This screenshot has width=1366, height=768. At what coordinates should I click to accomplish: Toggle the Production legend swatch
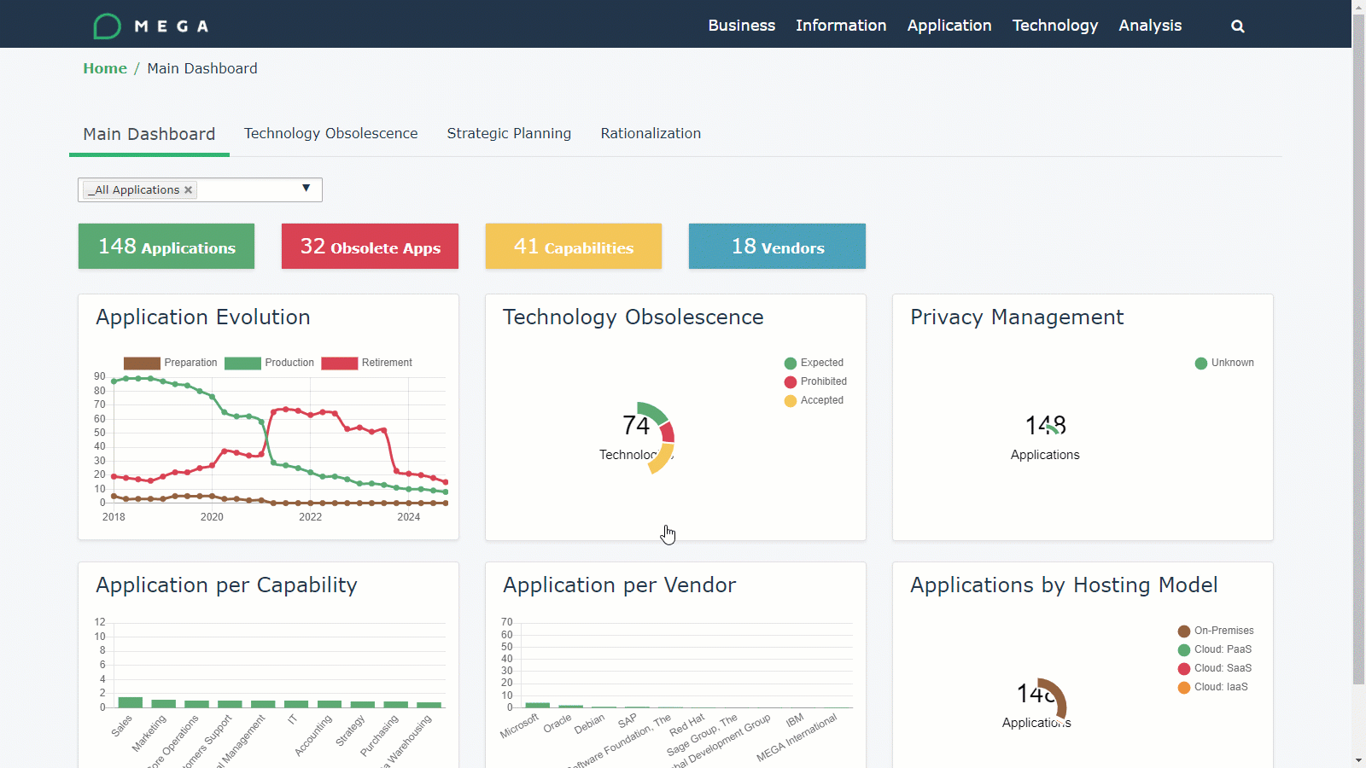tap(242, 364)
